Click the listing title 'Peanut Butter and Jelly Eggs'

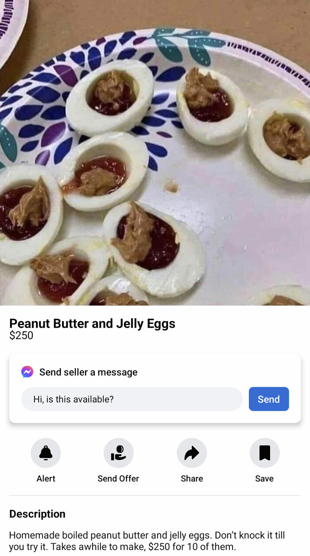click(93, 323)
